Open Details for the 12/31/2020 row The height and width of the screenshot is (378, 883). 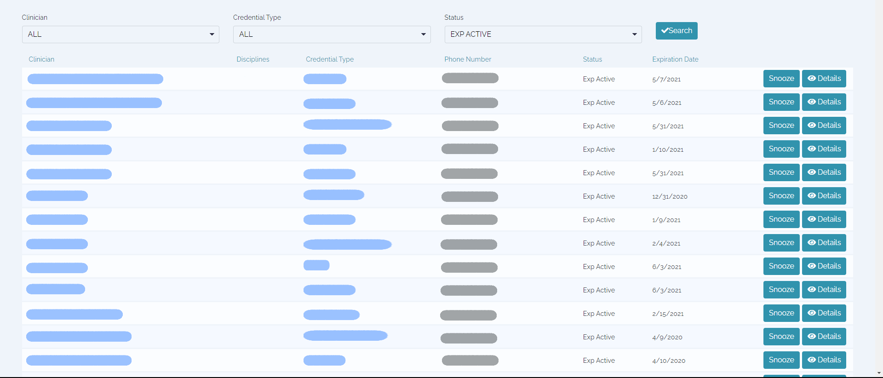[824, 196]
